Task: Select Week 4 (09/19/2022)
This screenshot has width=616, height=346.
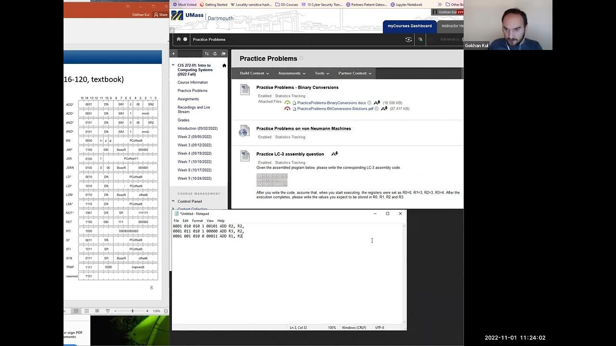Action: coord(194,153)
